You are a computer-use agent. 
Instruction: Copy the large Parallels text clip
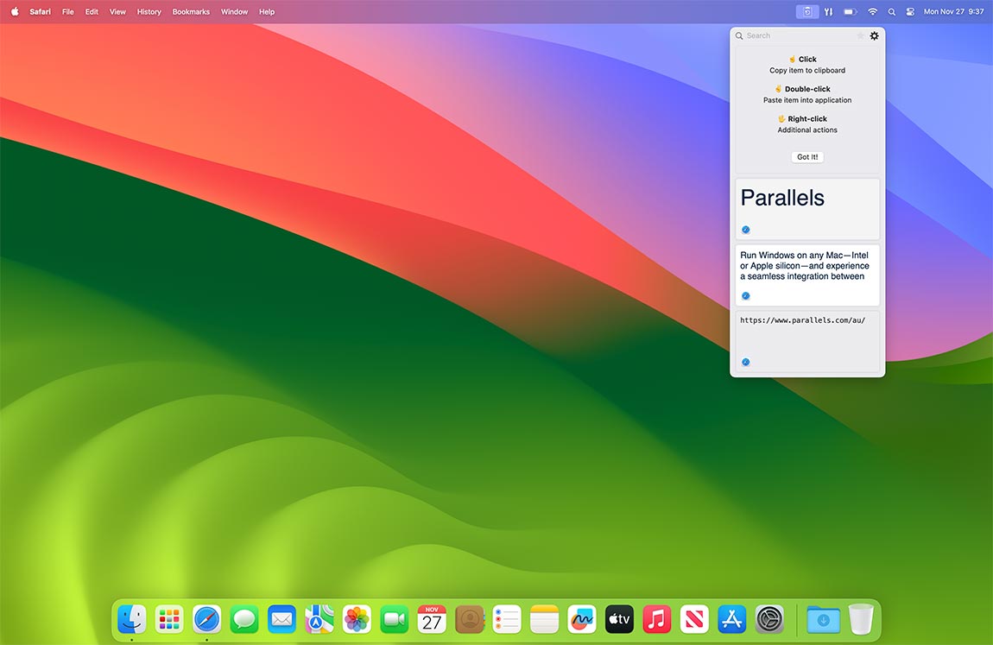point(806,208)
